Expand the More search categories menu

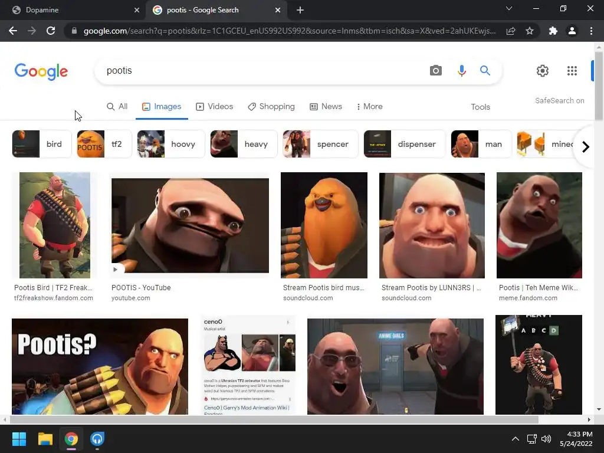[x=369, y=106]
